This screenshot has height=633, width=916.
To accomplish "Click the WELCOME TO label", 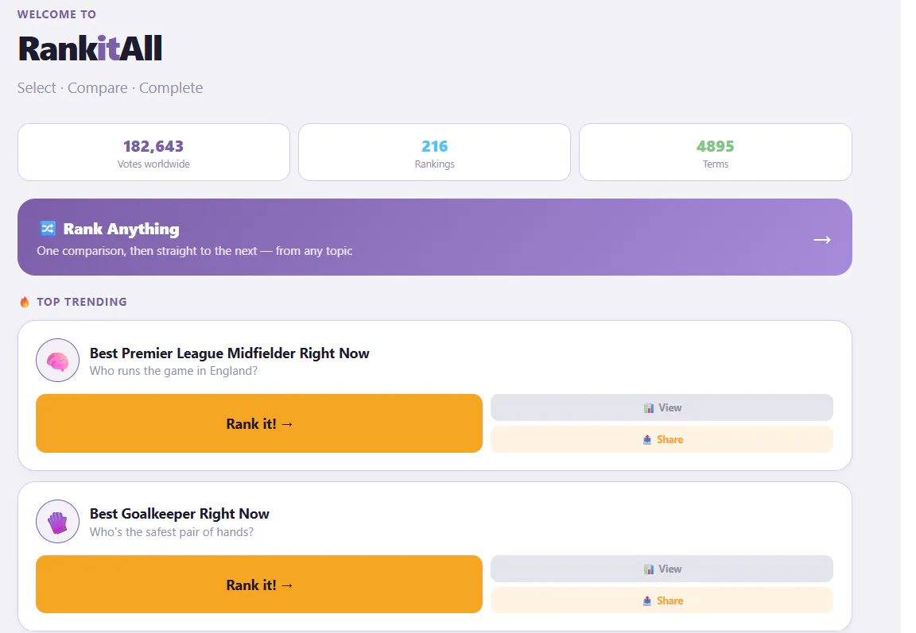I will click(56, 14).
